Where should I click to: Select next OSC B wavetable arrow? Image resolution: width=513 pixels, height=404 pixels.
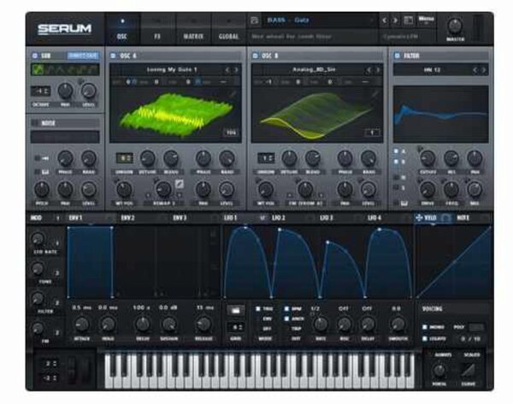click(377, 69)
